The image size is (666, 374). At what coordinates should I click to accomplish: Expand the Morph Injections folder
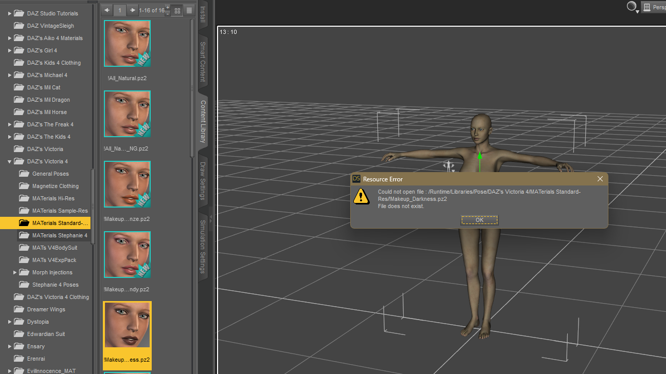pyautogui.click(x=15, y=272)
